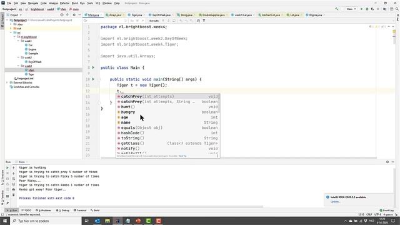Open the Build menu
400x225 pixels.
coord(75,3)
